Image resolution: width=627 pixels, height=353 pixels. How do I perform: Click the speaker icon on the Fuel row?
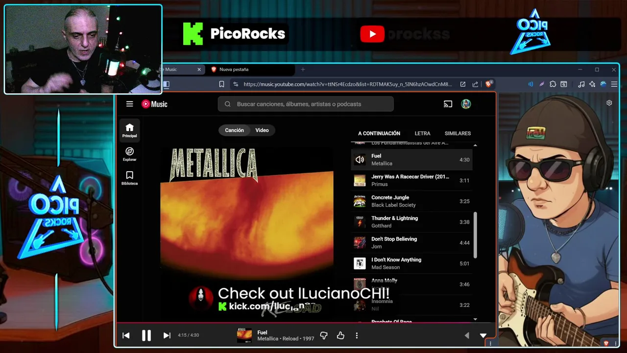pos(360,160)
